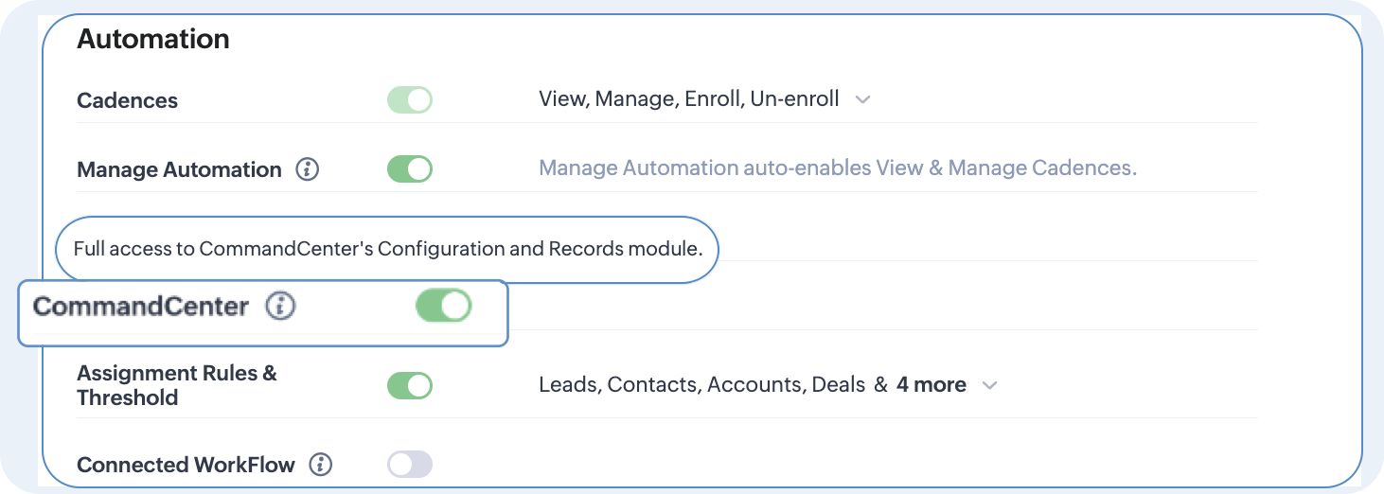Open the Connected WorkFlow info icon

(x=321, y=465)
